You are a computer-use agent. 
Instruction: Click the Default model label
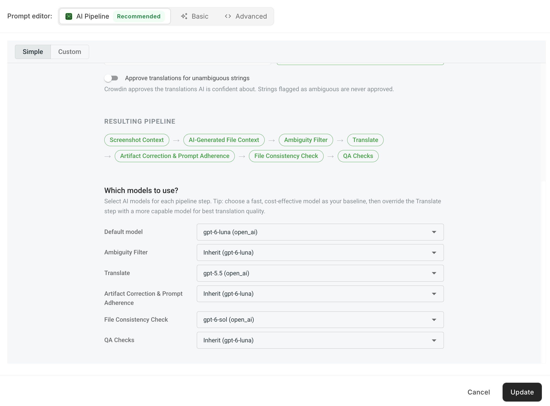click(123, 232)
